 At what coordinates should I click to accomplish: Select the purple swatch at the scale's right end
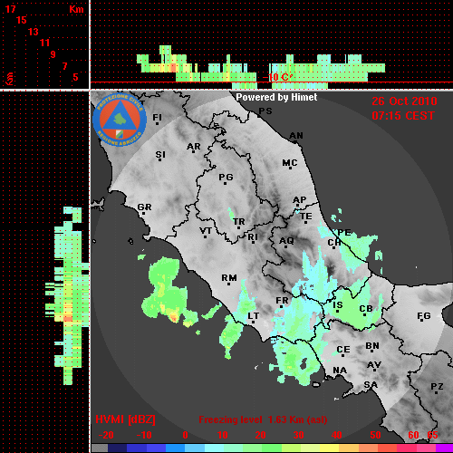[445, 448]
